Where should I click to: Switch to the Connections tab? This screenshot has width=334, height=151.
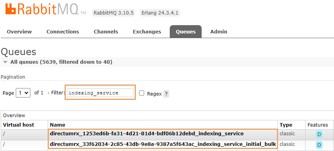click(x=63, y=32)
